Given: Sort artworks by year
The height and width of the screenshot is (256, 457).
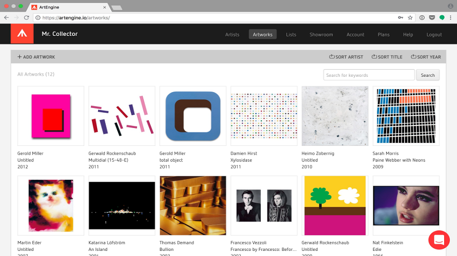Looking at the screenshot, I should pos(426,57).
